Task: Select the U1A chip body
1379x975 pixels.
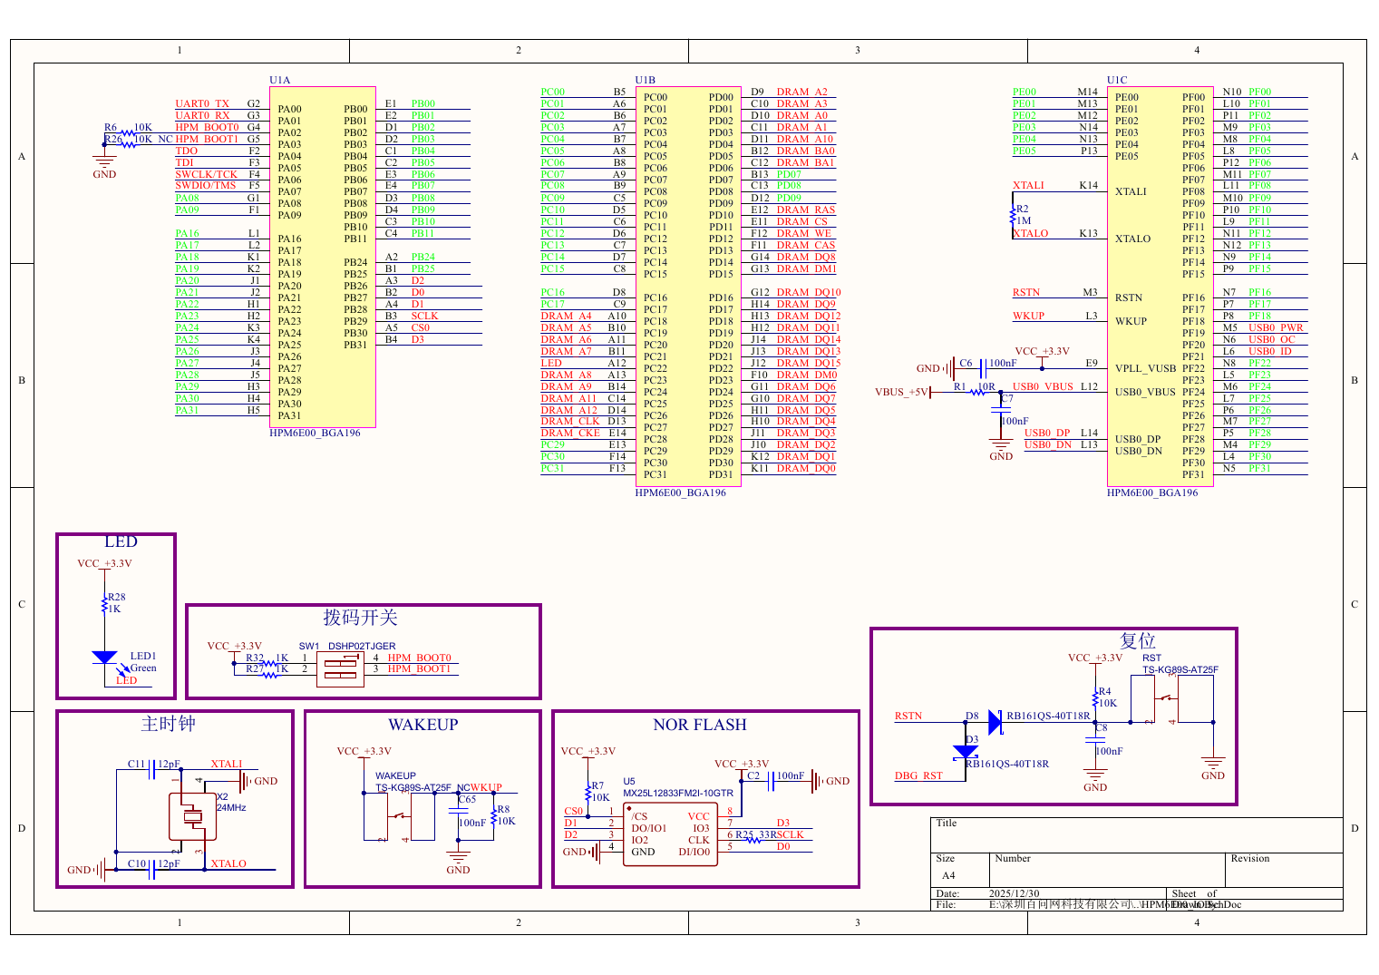Action: [322, 257]
